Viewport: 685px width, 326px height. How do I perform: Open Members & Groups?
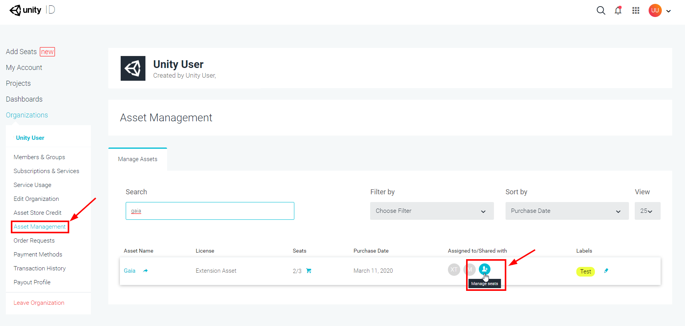[x=39, y=157]
